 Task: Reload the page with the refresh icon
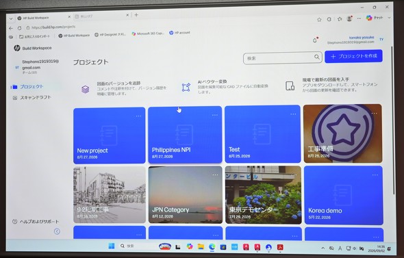point(19,28)
